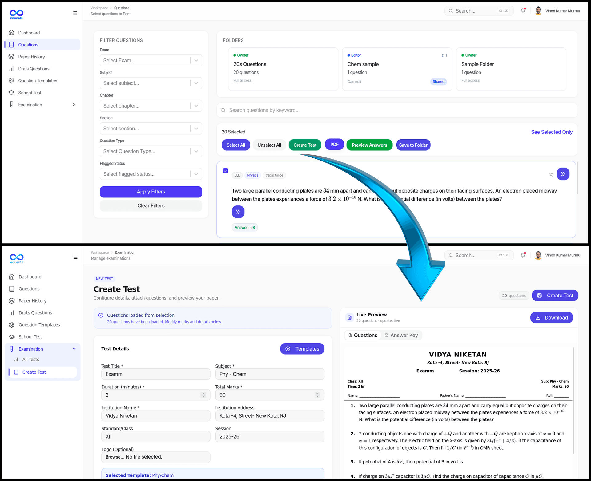Click Paper History layers icon in top sidebar

click(11, 57)
